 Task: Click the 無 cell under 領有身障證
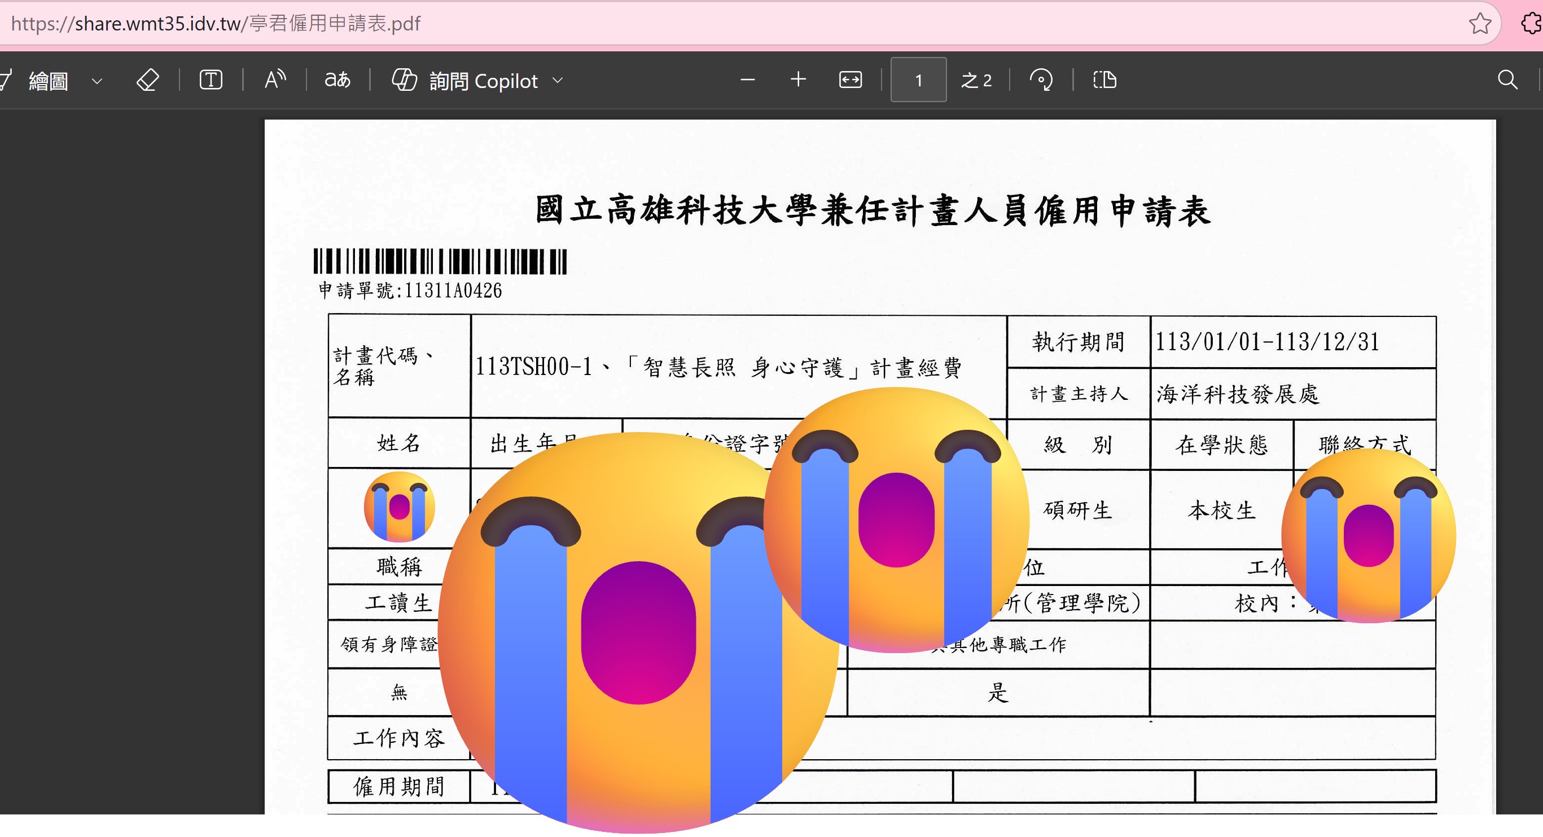[399, 693]
